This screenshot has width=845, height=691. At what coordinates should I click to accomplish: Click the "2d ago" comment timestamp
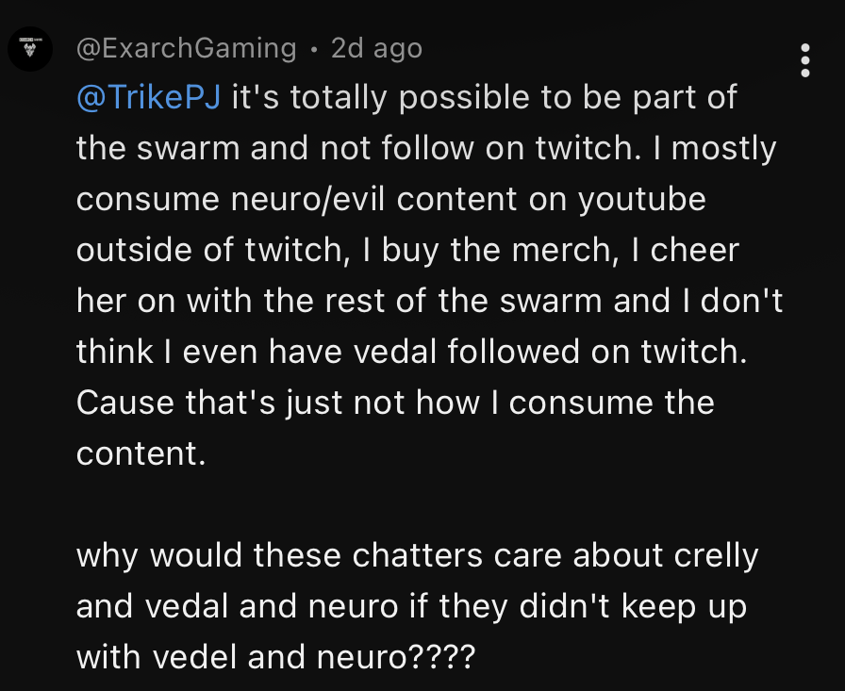[376, 48]
